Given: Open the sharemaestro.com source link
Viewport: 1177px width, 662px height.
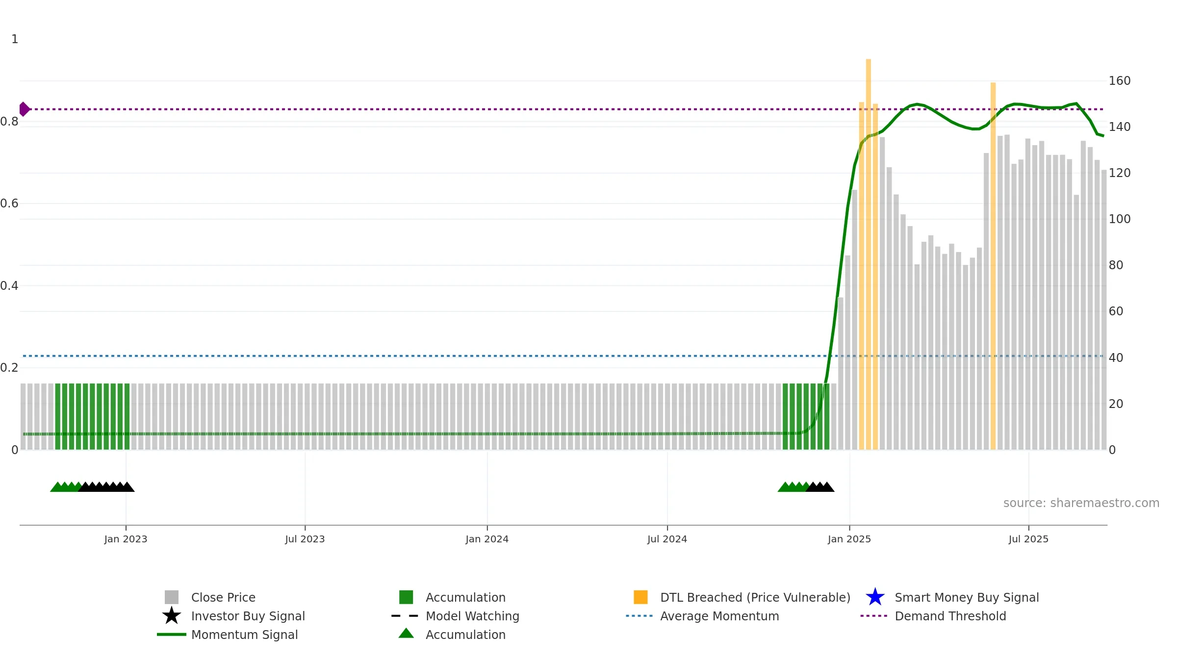Looking at the screenshot, I should (x=1081, y=503).
